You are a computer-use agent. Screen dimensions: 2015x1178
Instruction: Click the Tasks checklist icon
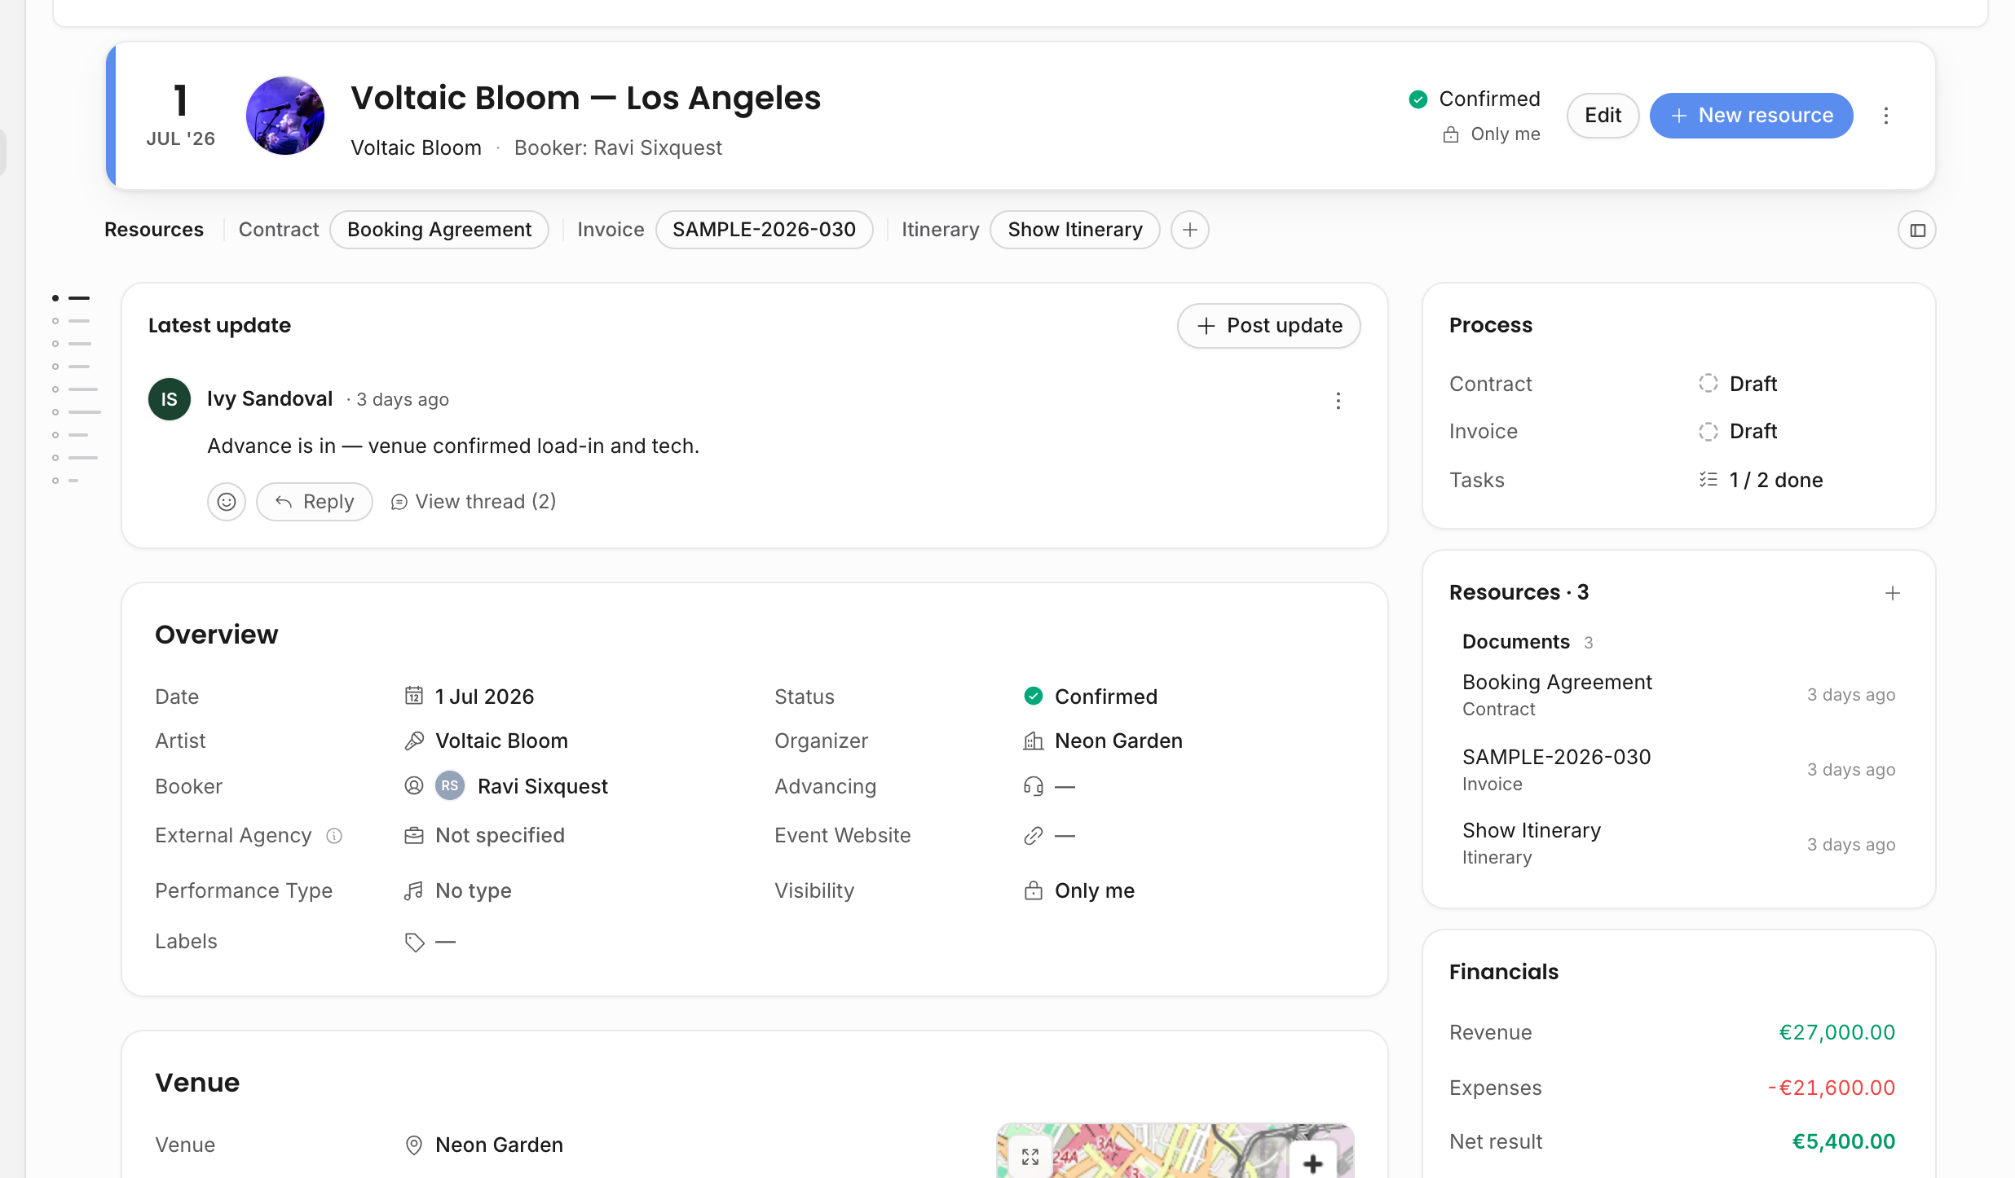click(1709, 480)
